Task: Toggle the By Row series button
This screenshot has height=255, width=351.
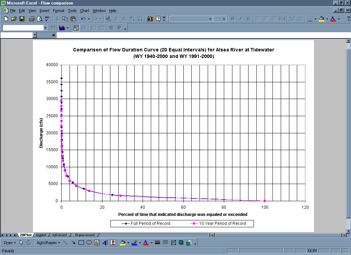Action: 94,28
